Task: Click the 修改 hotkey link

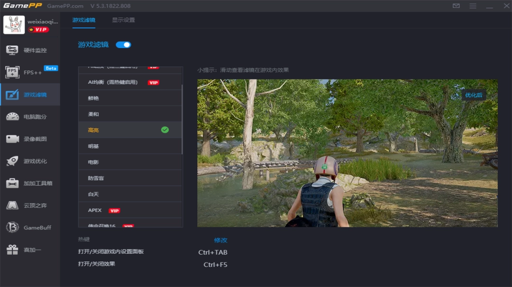Action: (220, 240)
